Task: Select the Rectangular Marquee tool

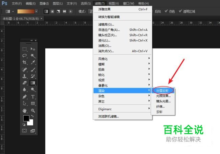Action: coord(25,49)
